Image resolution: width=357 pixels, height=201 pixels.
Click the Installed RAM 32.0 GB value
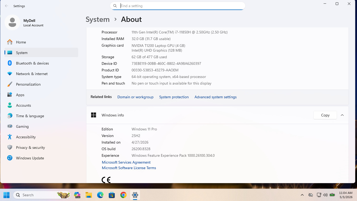pos(151,39)
